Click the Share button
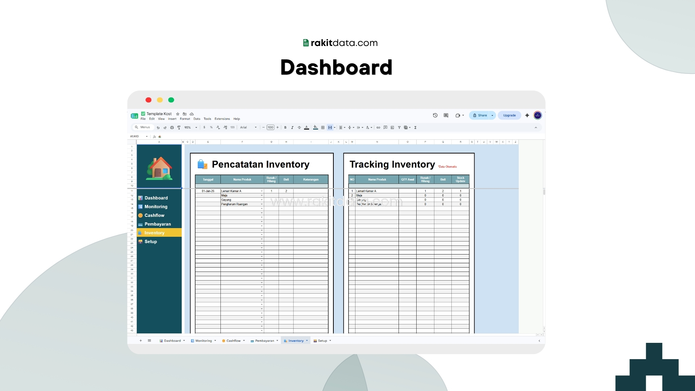The width and height of the screenshot is (695, 391). click(480, 115)
